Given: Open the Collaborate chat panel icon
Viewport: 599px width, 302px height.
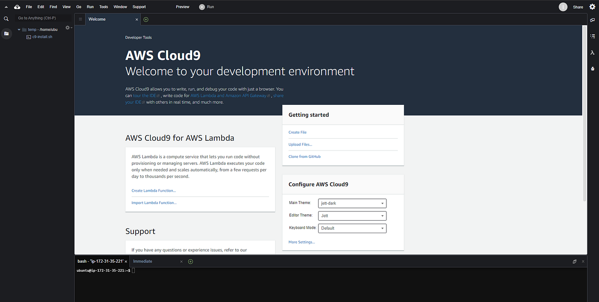Looking at the screenshot, I should [593, 20].
